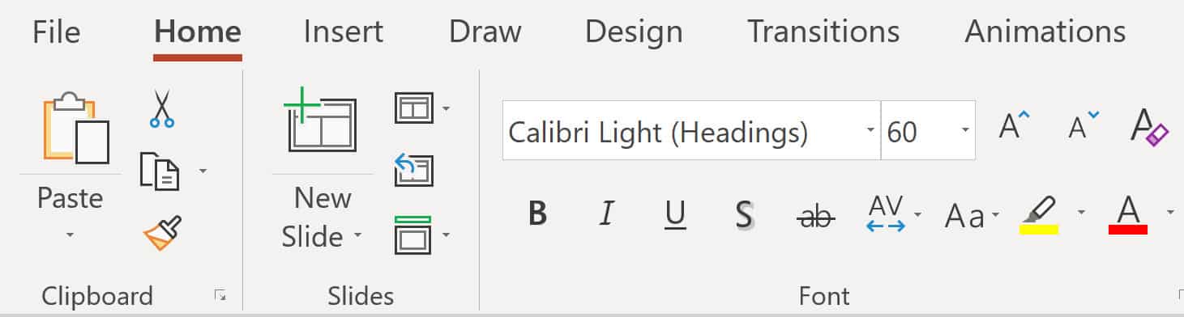Click the Cut scissors icon
Viewport: 1184px width, 317px height.
click(162, 109)
